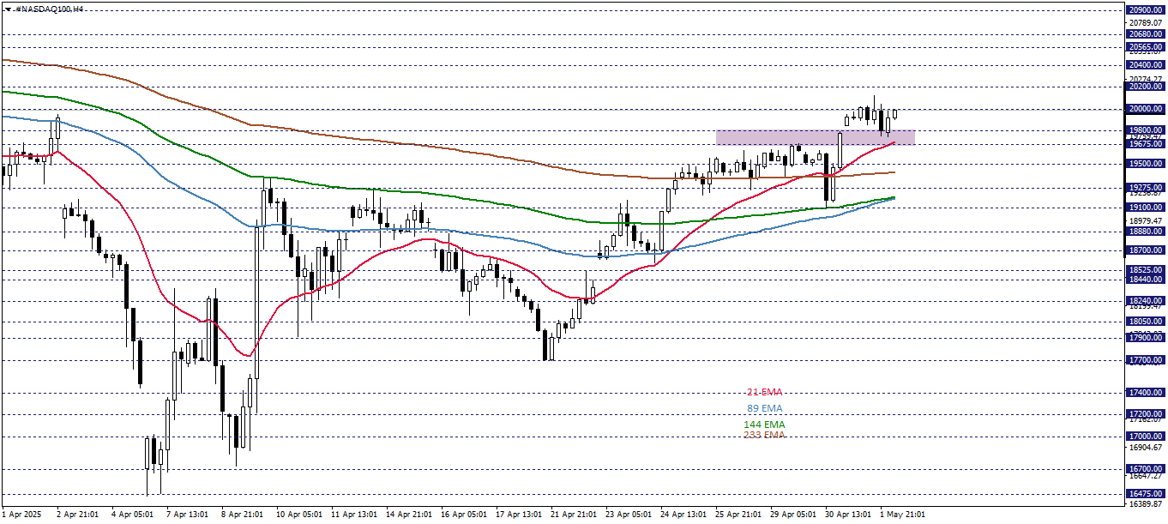Click the 18440.00 price level label
Image resolution: width=1168 pixels, height=524 pixels.
[1145, 280]
